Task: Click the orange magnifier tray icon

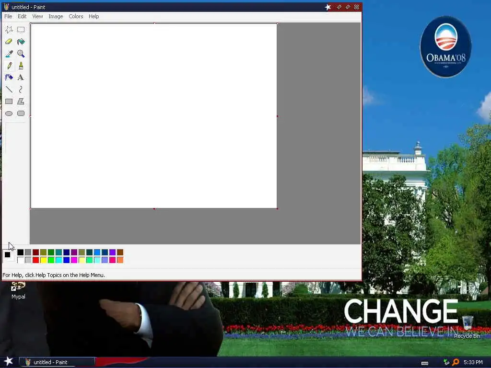Action: (456, 362)
